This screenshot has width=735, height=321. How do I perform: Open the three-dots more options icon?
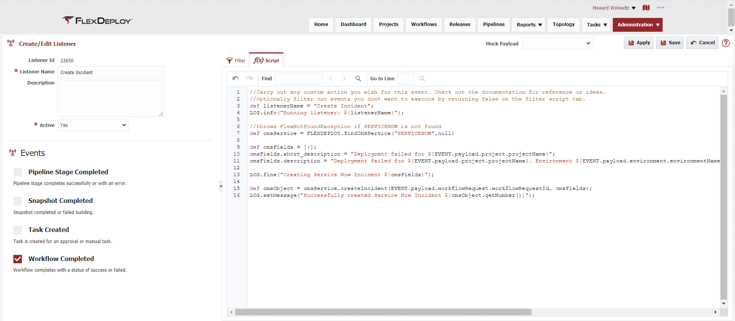click(x=660, y=8)
